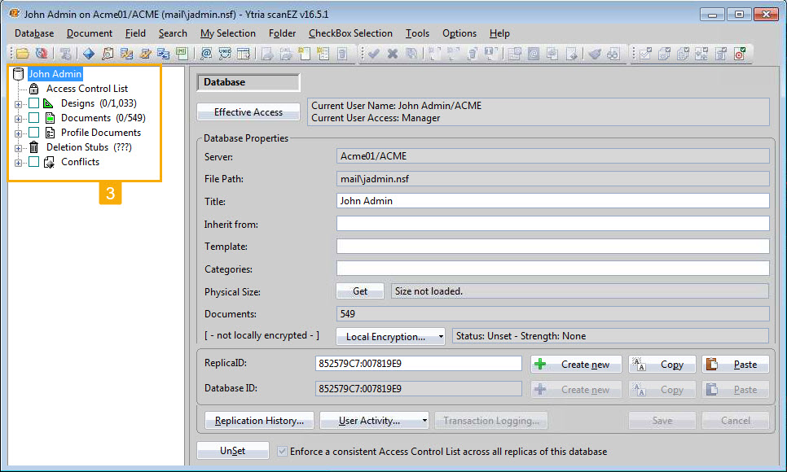Image resolution: width=787 pixels, height=472 pixels.
Task: Open the CheckBox Selection menu
Action: pos(350,33)
